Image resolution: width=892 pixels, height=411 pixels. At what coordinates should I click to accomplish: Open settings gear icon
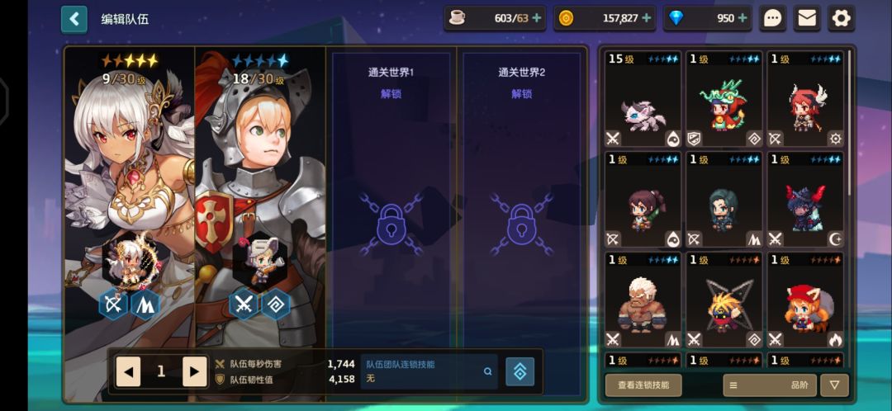click(x=841, y=19)
